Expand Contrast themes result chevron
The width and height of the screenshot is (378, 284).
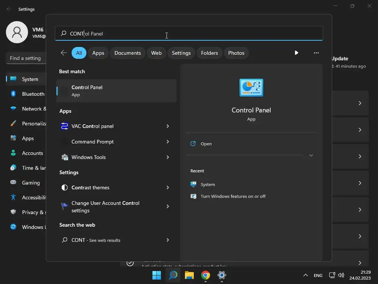coord(168,187)
